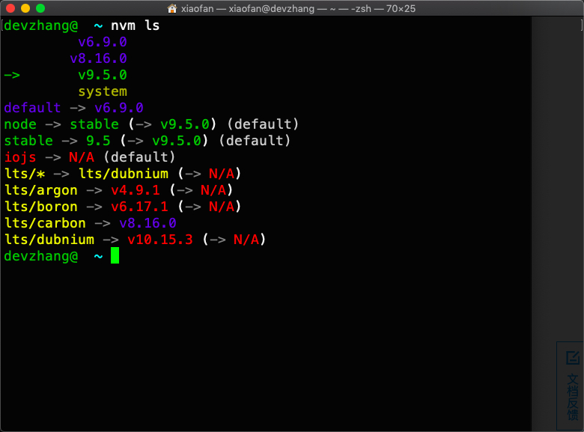
Task: Click red version v6.17.1
Action: 139,207
